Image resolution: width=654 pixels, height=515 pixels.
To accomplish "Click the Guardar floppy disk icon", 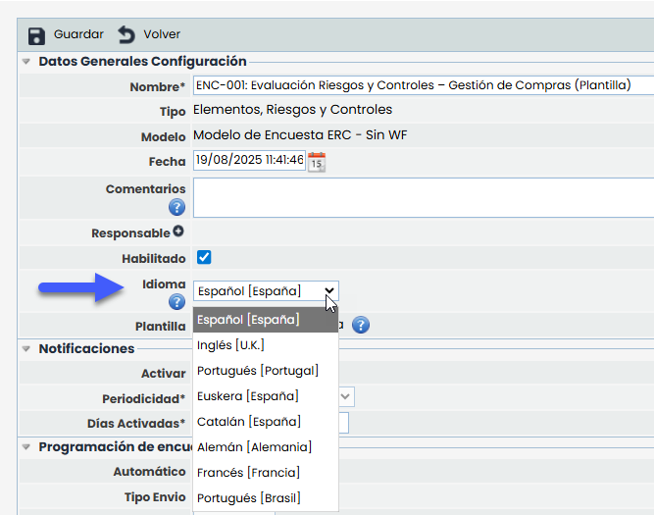I will pos(36,34).
